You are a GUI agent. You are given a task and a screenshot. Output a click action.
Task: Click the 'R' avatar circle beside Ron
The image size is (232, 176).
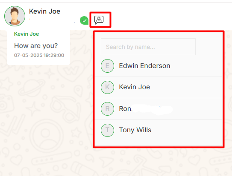pyautogui.click(x=107, y=109)
